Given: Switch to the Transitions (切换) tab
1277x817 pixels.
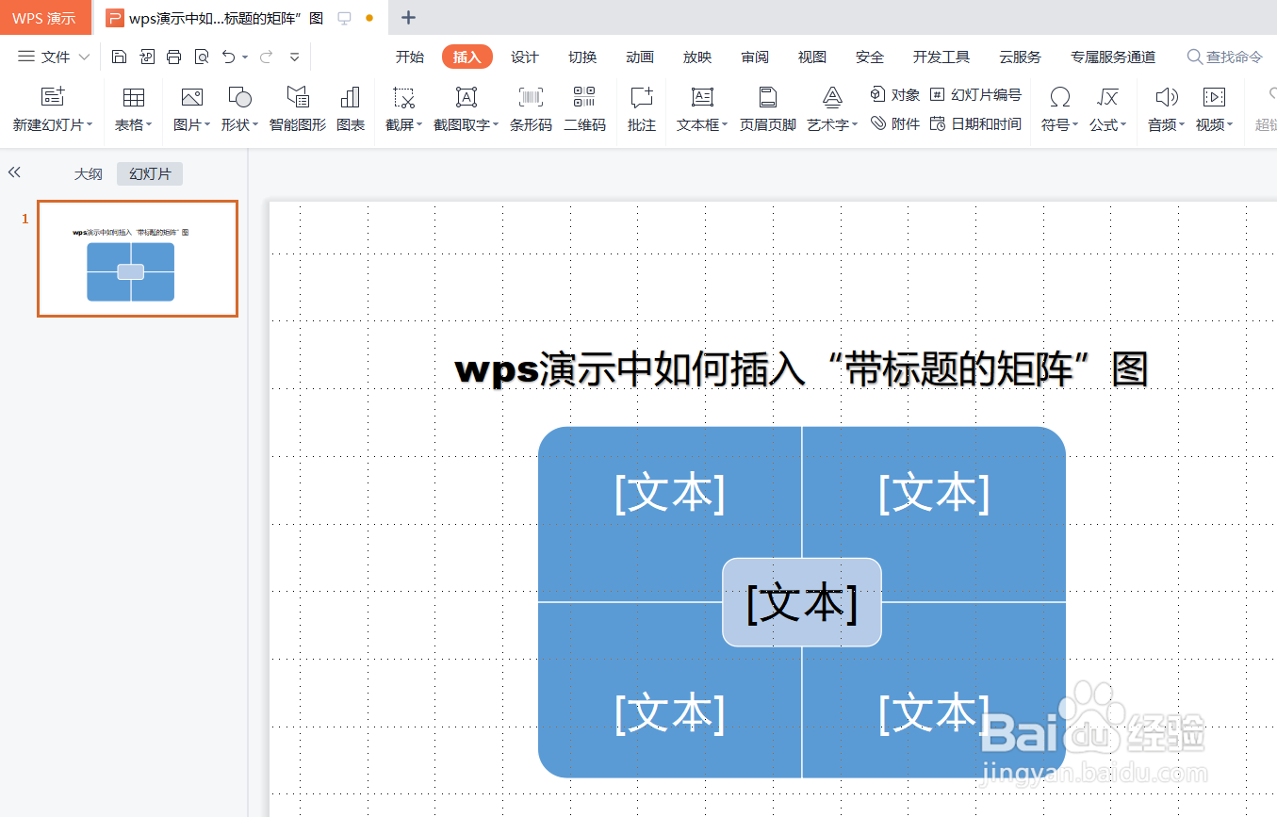Looking at the screenshot, I should point(582,57).
